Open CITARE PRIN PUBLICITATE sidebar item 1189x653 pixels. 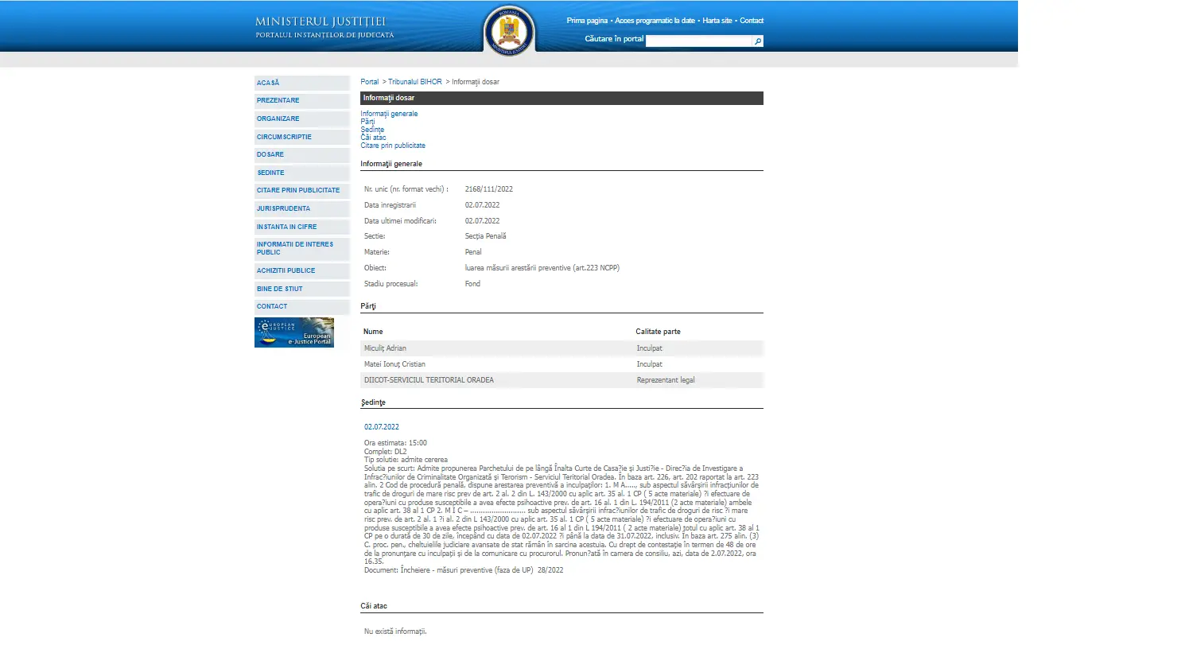tap(301, 191)
